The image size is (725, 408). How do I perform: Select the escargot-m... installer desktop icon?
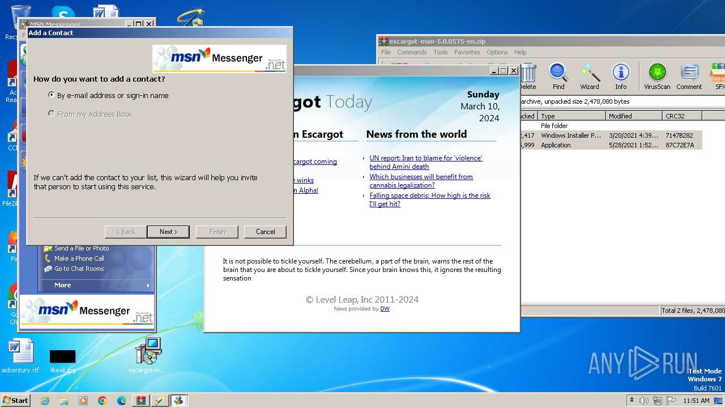(x=148, y=356)
